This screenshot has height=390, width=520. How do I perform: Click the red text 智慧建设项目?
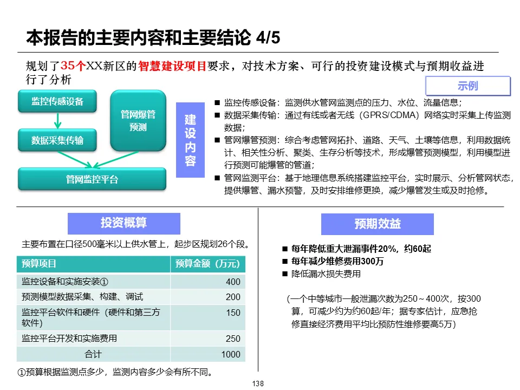pyautogui.click(x=172, y=66)
